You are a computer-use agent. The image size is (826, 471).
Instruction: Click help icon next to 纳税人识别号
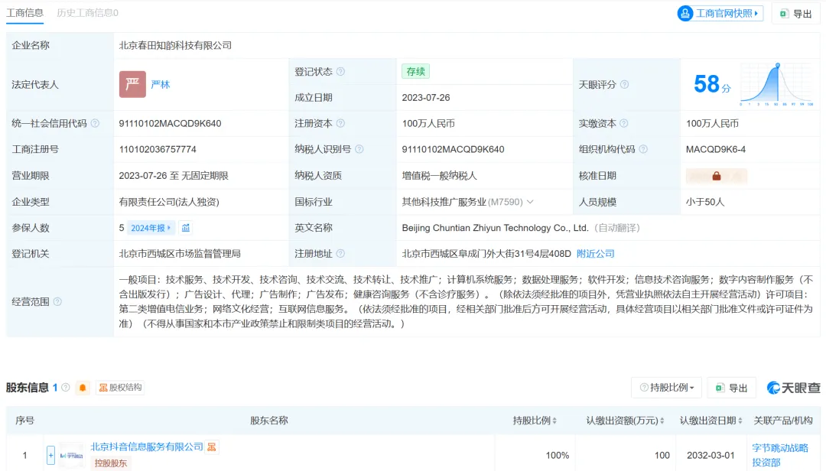(x=359, y=149)
